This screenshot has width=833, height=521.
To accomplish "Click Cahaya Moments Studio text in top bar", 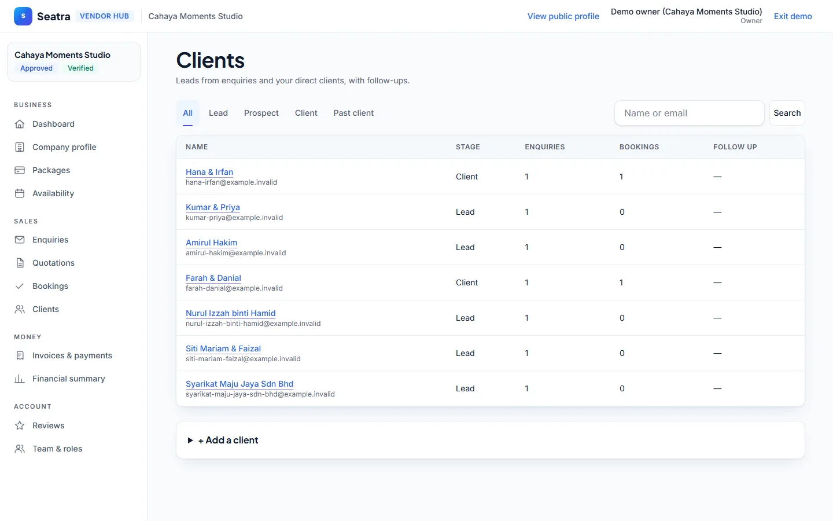I will pyautogui.click(x=196, y=16).
